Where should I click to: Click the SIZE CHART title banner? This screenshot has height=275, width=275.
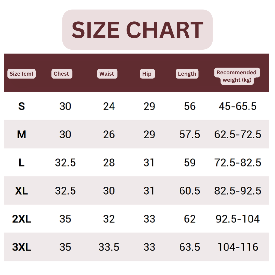tap(137, 30)
